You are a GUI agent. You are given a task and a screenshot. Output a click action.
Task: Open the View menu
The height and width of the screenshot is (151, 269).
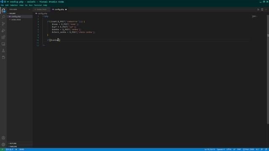21,5
